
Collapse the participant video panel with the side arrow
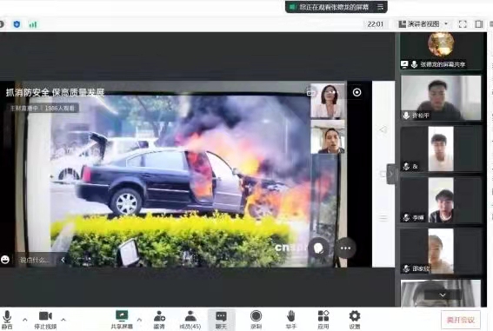[390, 174]
